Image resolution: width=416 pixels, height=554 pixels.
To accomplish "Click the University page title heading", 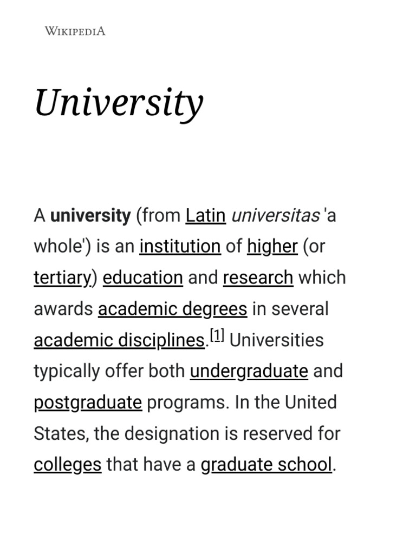I will tap(119, 103).
